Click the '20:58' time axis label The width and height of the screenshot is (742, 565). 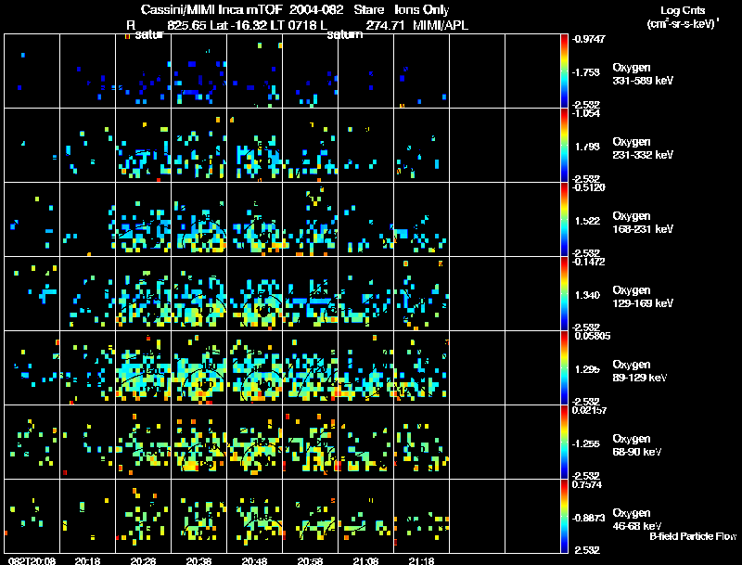310,560
